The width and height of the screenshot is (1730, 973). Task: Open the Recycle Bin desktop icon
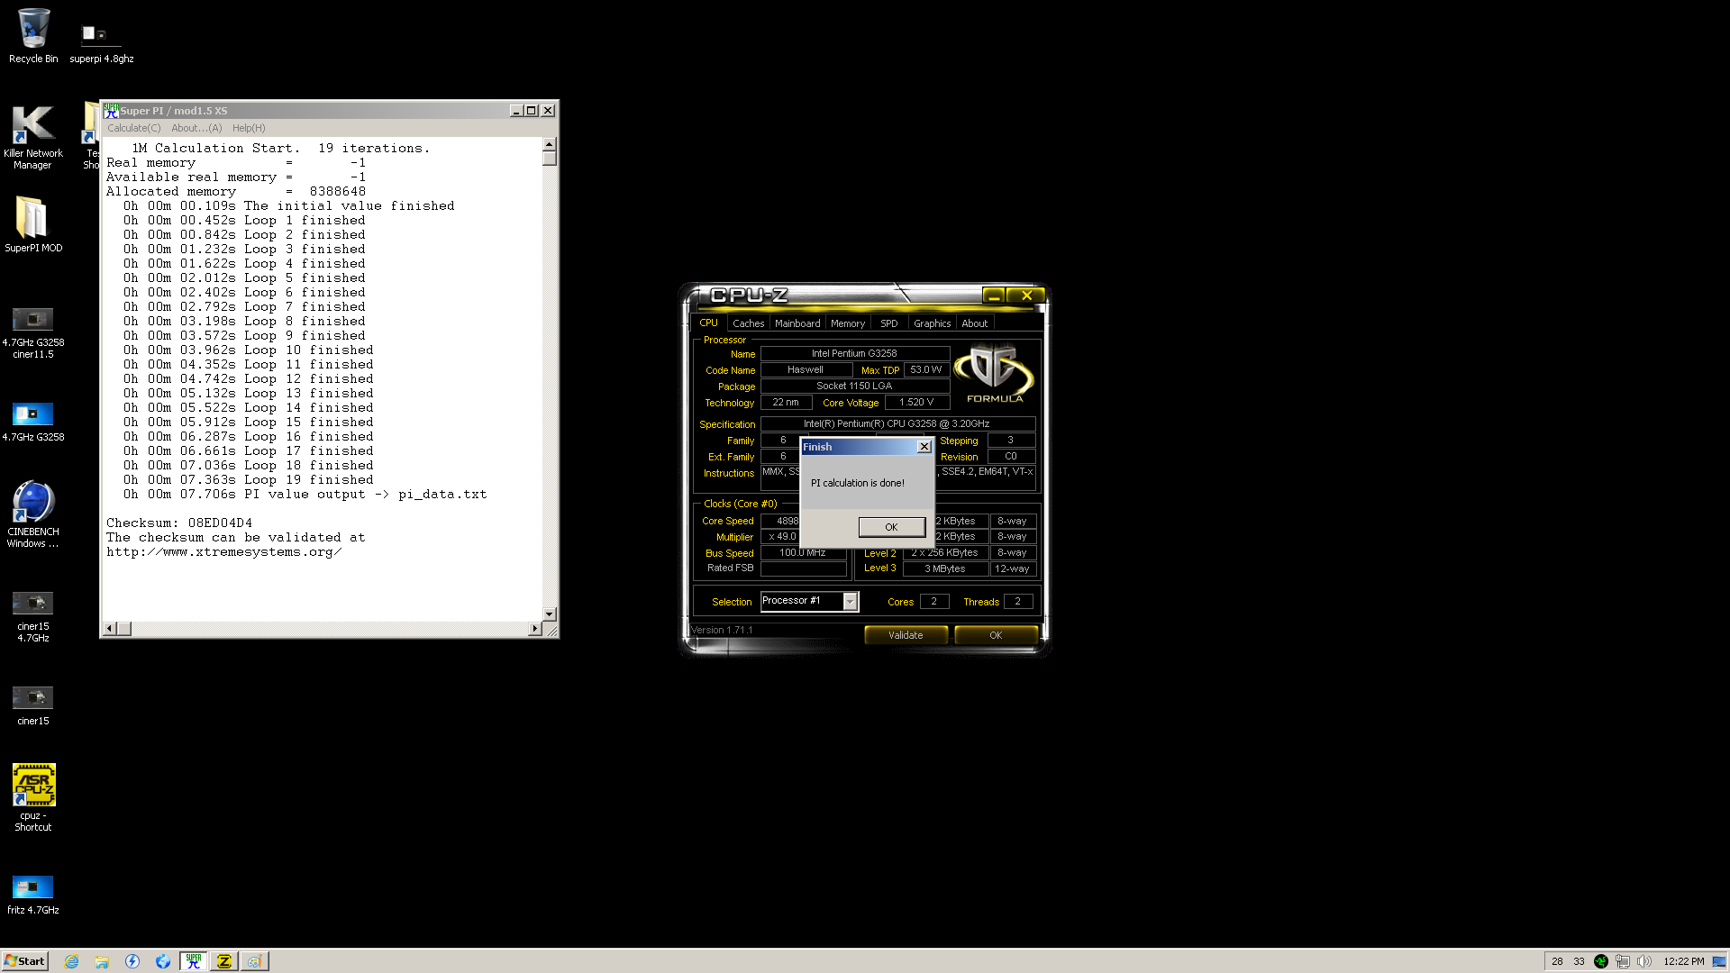tap(33, 36)
